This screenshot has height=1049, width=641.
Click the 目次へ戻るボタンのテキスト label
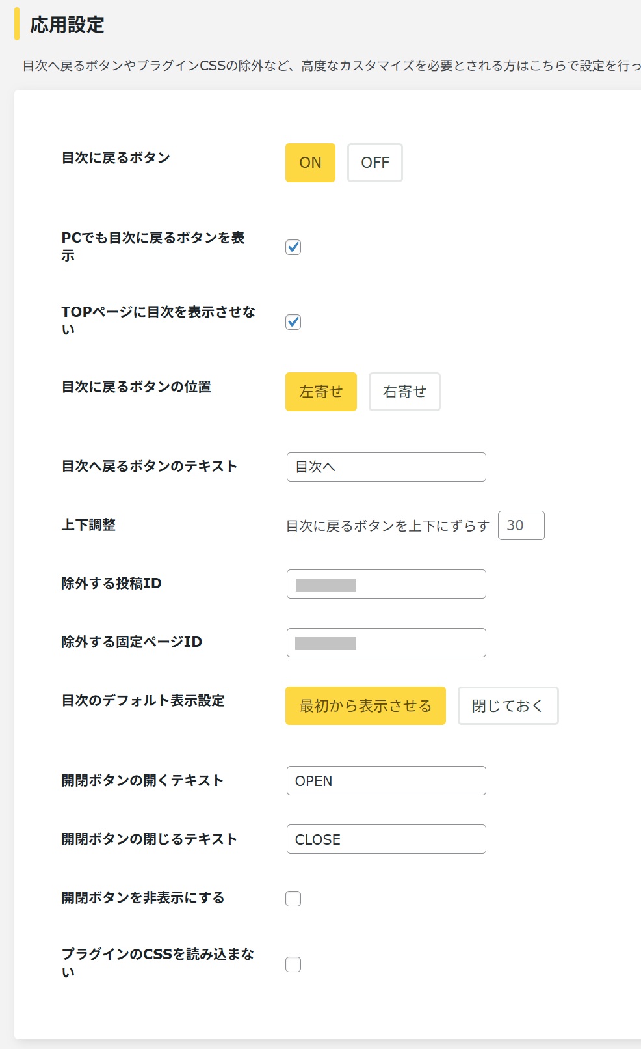tap(149, 466)
